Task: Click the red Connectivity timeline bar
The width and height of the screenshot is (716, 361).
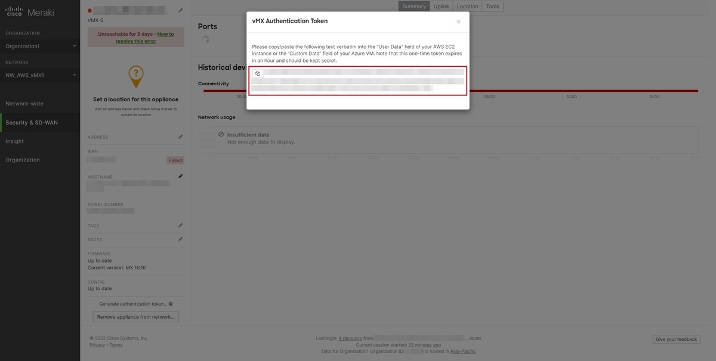Action: (x=450, y=91)
